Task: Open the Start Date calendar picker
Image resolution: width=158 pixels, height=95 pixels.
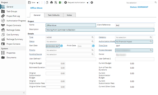Action: tap(61, 46)
